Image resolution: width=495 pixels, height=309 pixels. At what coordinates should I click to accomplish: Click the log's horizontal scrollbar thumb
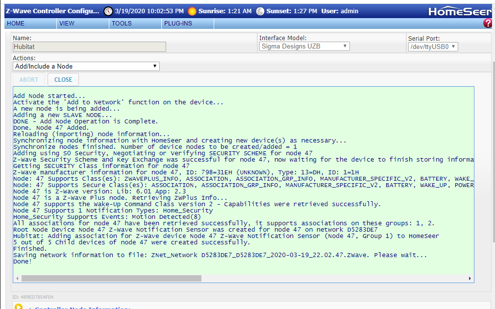pos(111,279)
